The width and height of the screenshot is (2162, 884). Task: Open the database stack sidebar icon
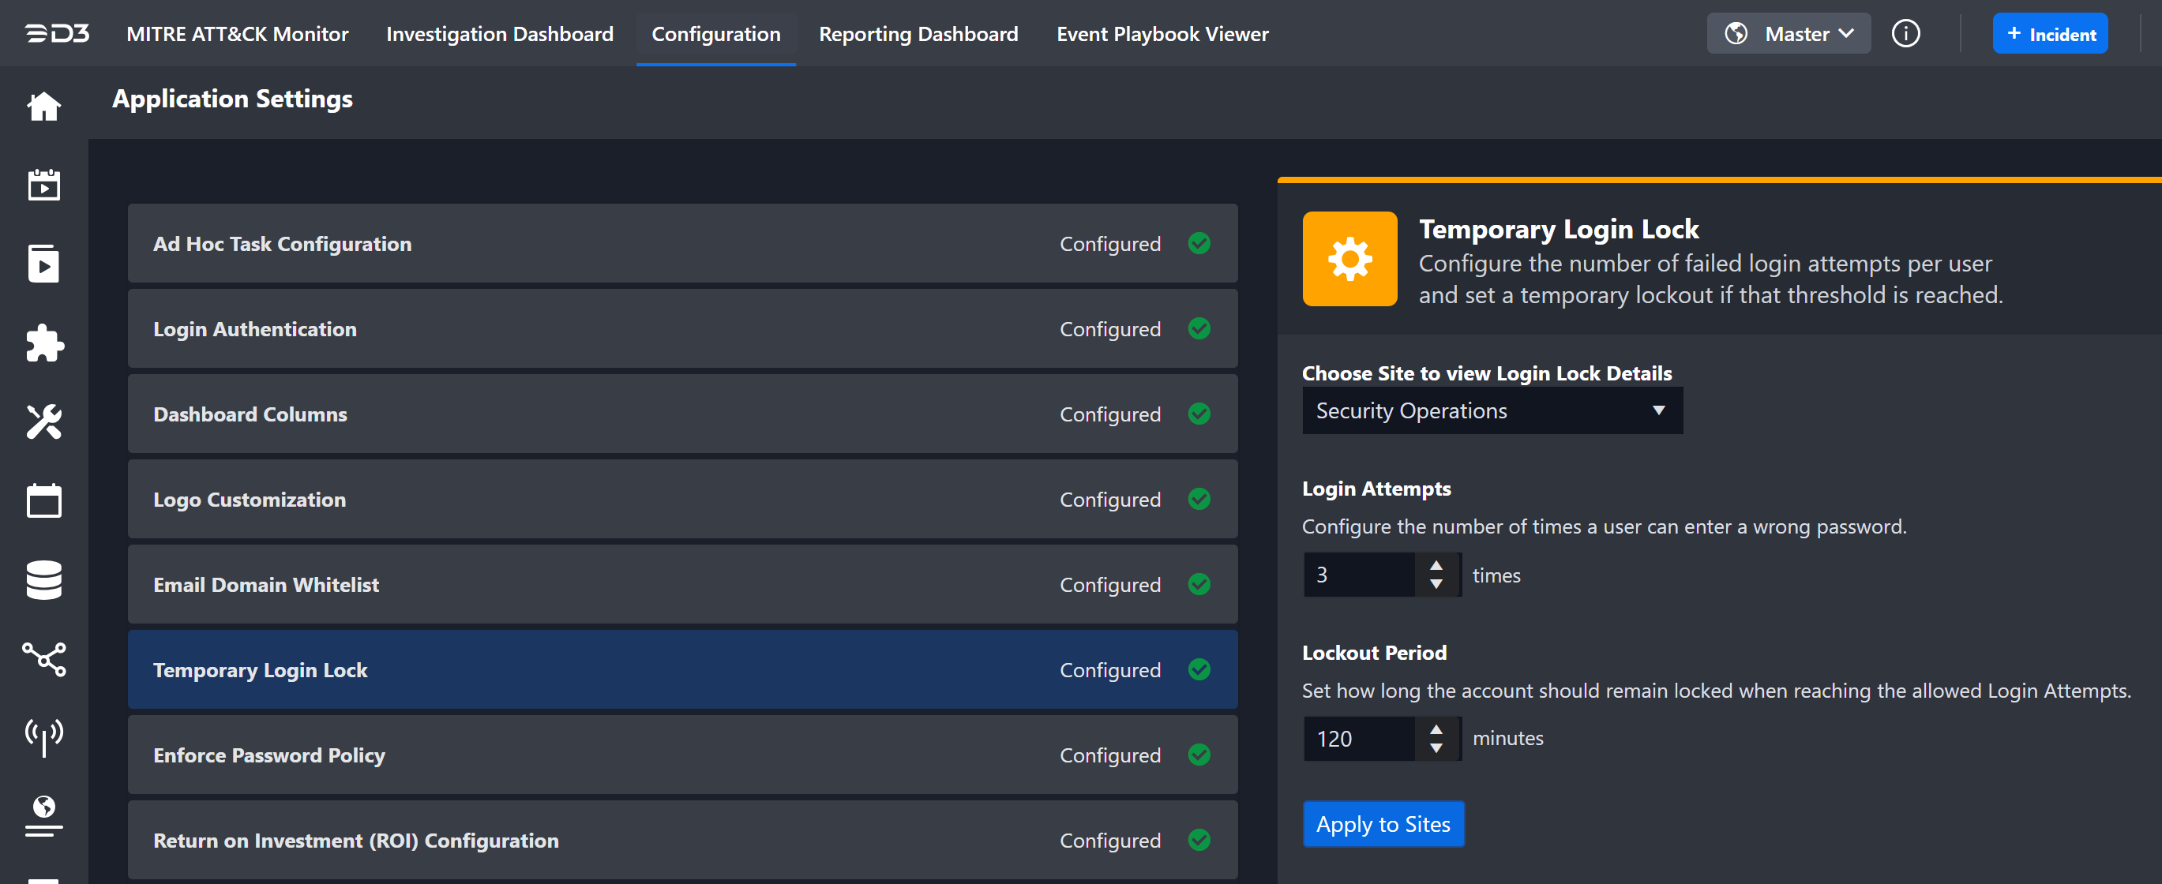click(x=43, y=579)
